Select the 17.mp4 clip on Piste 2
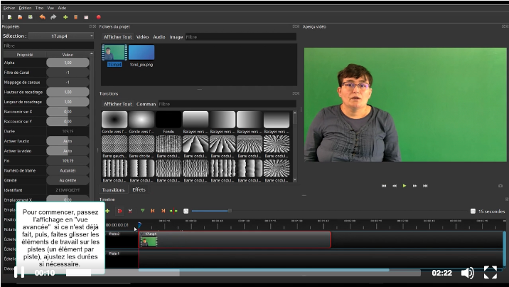This screenshot has width=509, height=287. click(235, 240)
